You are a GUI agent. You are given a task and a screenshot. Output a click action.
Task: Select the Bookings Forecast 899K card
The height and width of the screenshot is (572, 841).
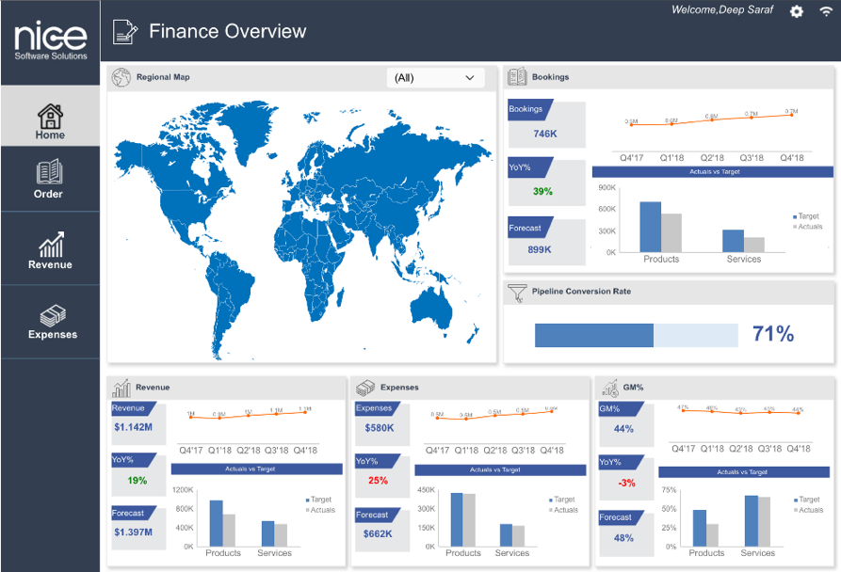click(x=545, y=240)
